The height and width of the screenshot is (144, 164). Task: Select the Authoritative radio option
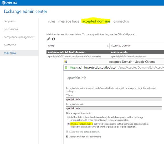coord(69,117)
